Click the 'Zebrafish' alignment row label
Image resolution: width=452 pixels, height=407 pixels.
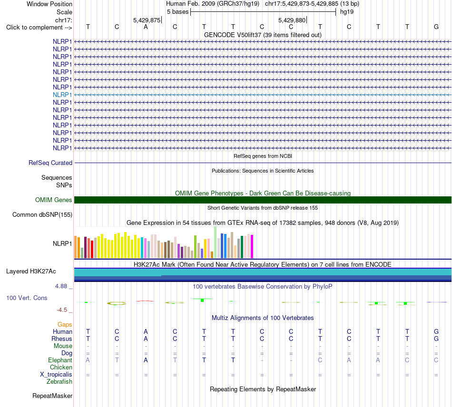point(59,382)
